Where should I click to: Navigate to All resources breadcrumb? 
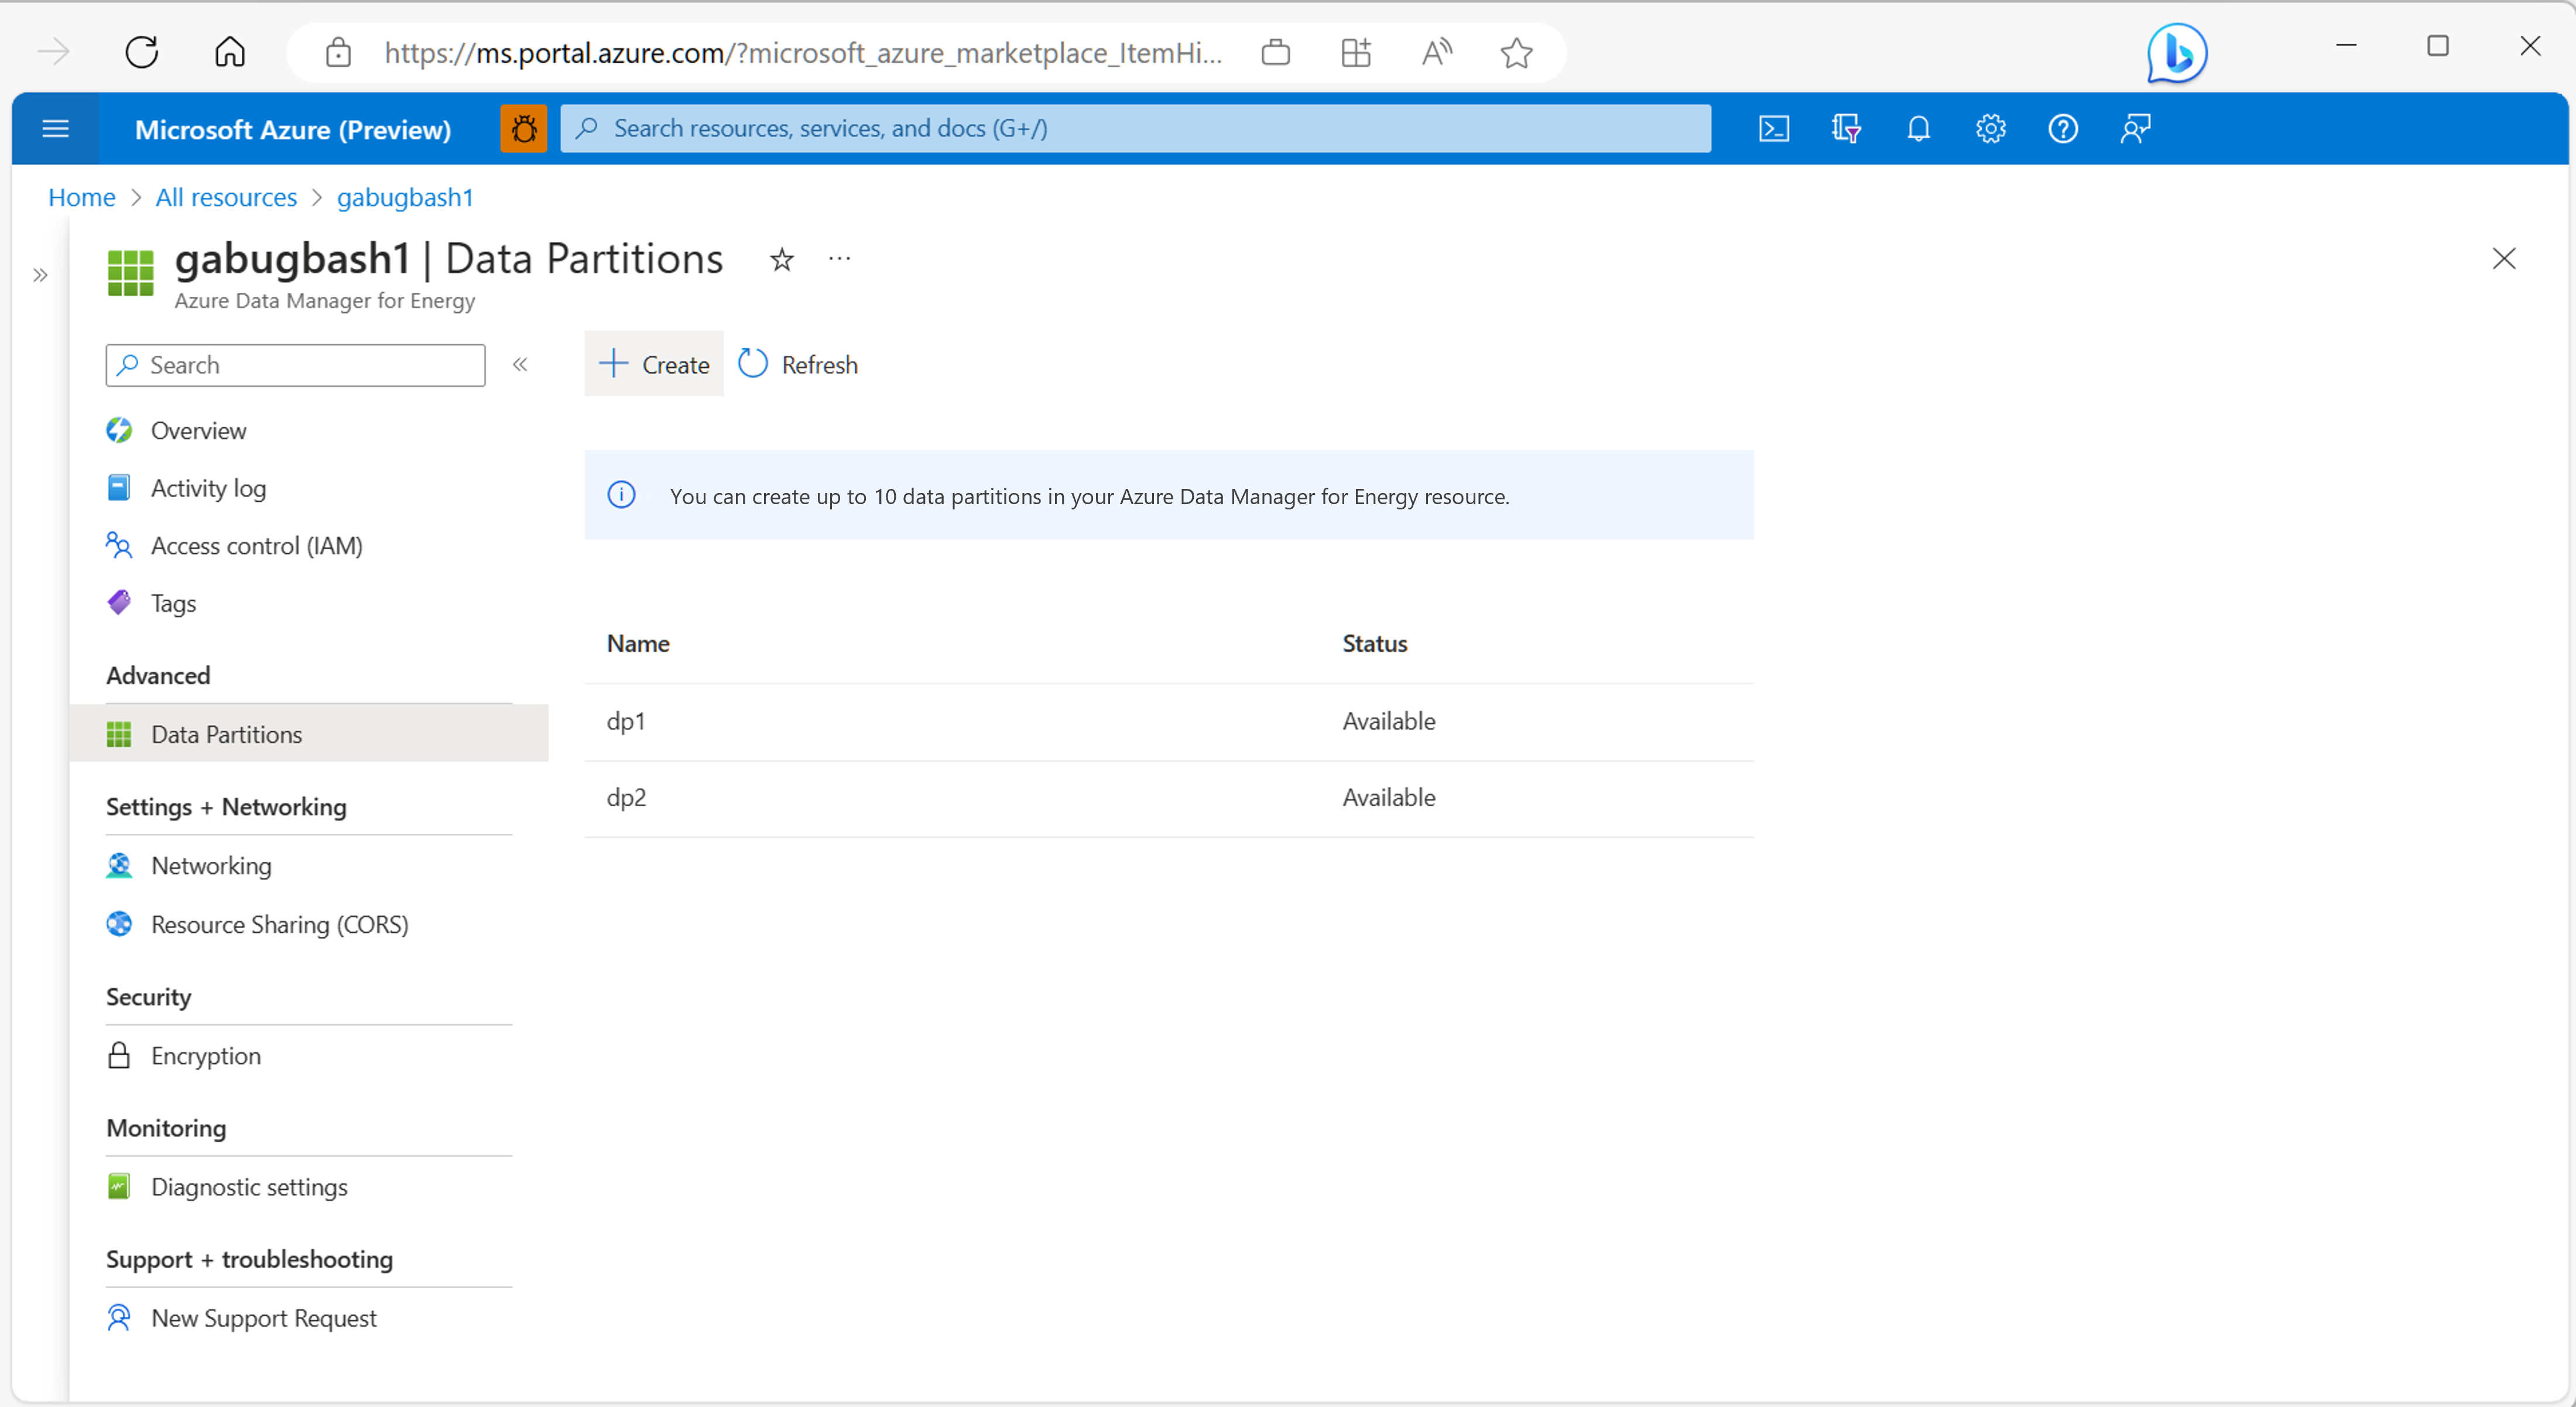[x=225, y=197]
